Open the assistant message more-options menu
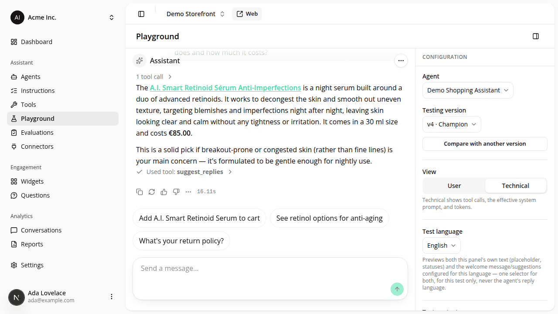The height and width of the screenshot is (314, 558). (x=401, y=61)
